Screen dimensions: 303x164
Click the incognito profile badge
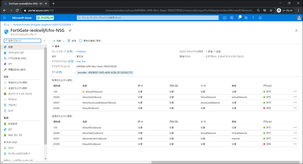(x=285, y=10)
